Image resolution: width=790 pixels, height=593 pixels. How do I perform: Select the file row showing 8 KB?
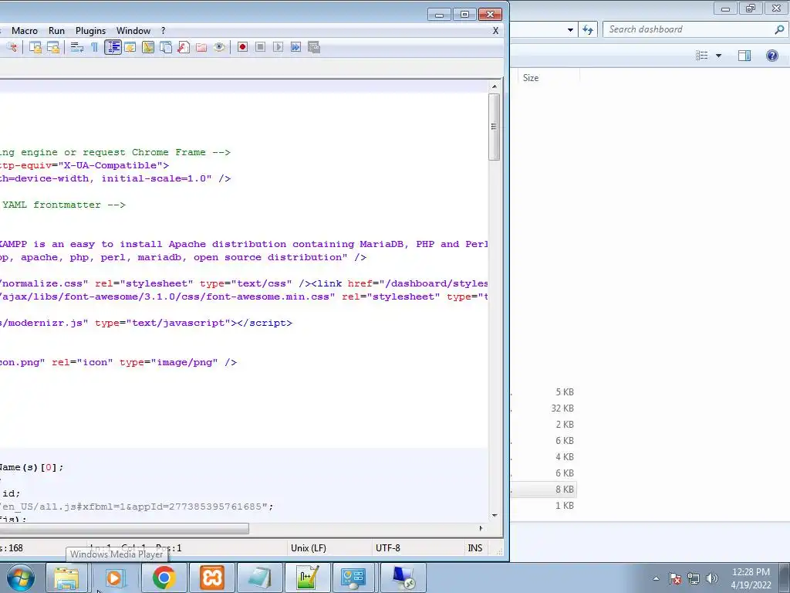pyautogui.click(x=543, y=489)
